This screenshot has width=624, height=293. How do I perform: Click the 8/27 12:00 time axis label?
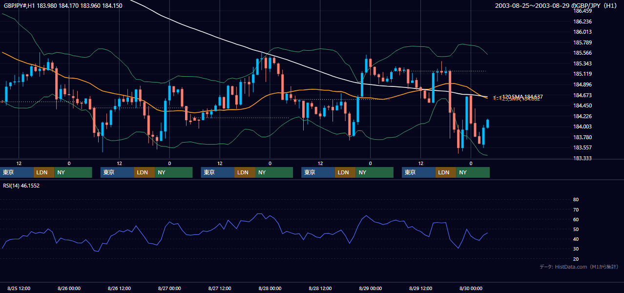click(x=220, y=288)
